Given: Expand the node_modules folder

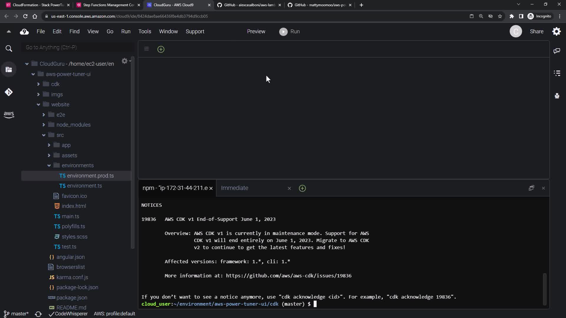Looking at the screenshot, I should click(x=44, y=125).
